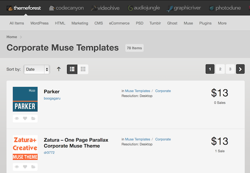The image size is (250, 173).
Task: Open the WordPress category menu
Action: [40, 23]
